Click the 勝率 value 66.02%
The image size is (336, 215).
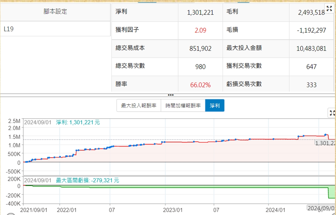[x=200, y=85]
